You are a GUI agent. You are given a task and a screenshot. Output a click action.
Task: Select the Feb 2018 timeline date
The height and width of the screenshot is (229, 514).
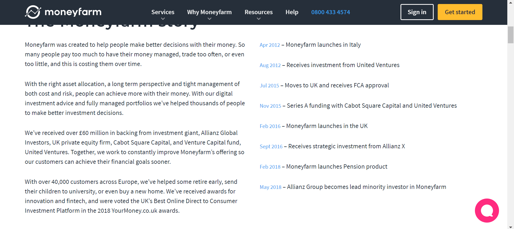pos(270,167)
